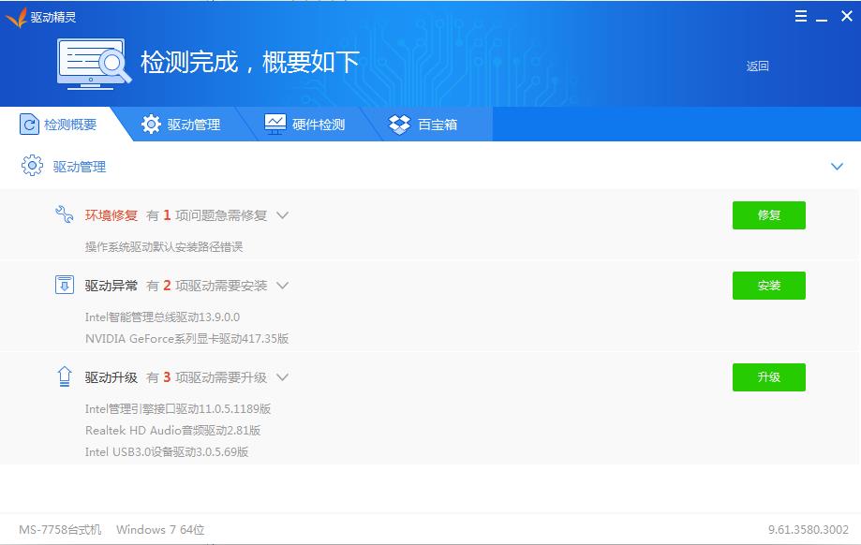
Task: Select the 检测概要 tab
Action: click(58, 125)
